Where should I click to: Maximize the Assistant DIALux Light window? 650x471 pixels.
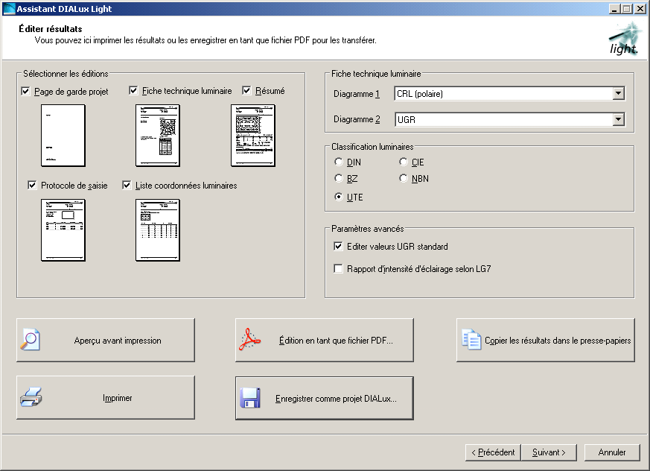point(626,9)
